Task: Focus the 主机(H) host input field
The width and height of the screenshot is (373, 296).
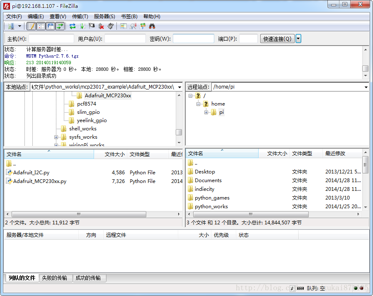Action: tap(51, 39)
